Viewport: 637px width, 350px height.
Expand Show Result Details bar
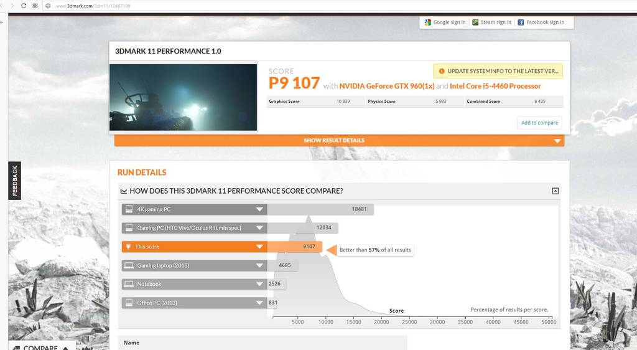(339, 141)
